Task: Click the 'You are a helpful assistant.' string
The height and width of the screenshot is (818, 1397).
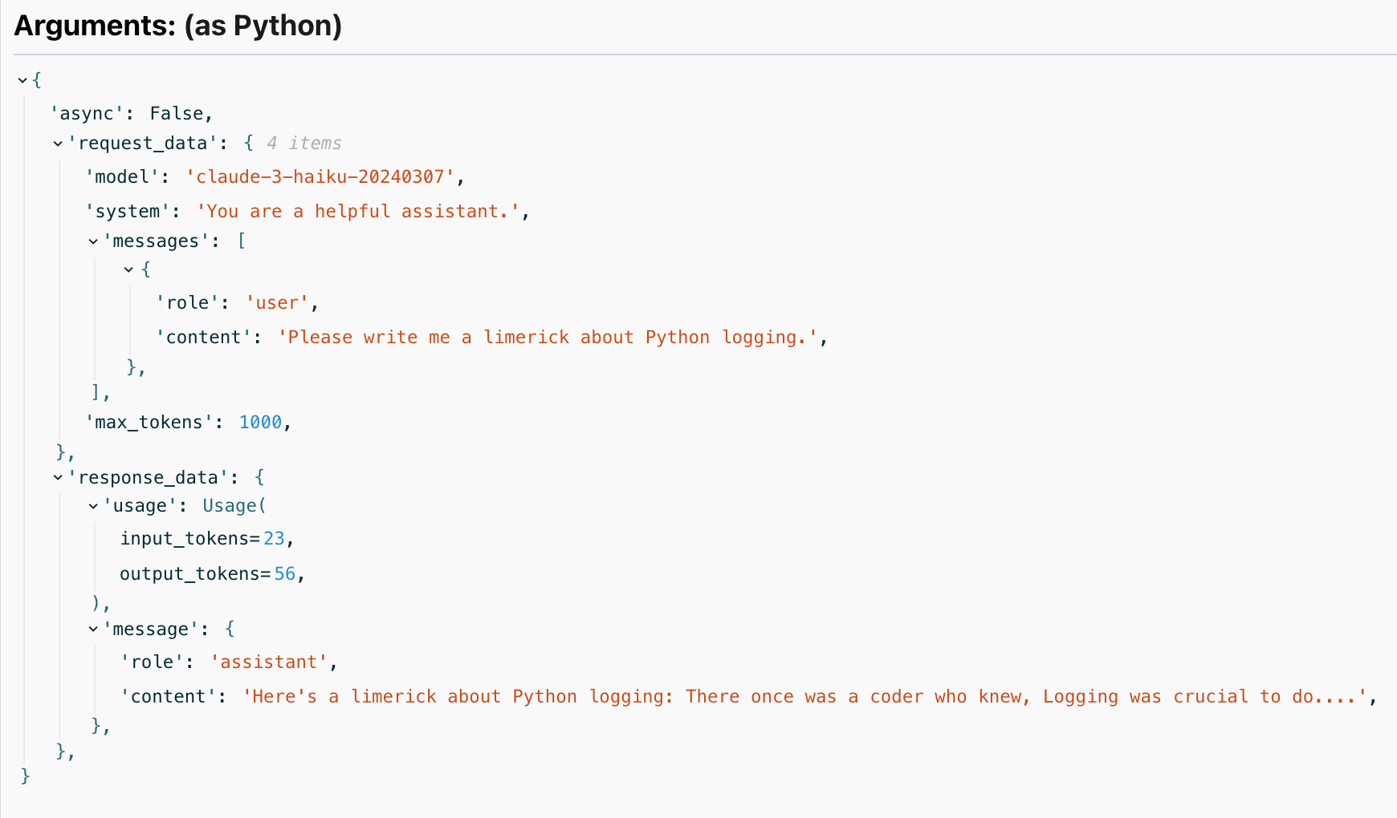Action: 358,212
